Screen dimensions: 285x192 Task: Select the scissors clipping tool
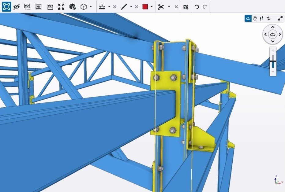tap(161, 6)
